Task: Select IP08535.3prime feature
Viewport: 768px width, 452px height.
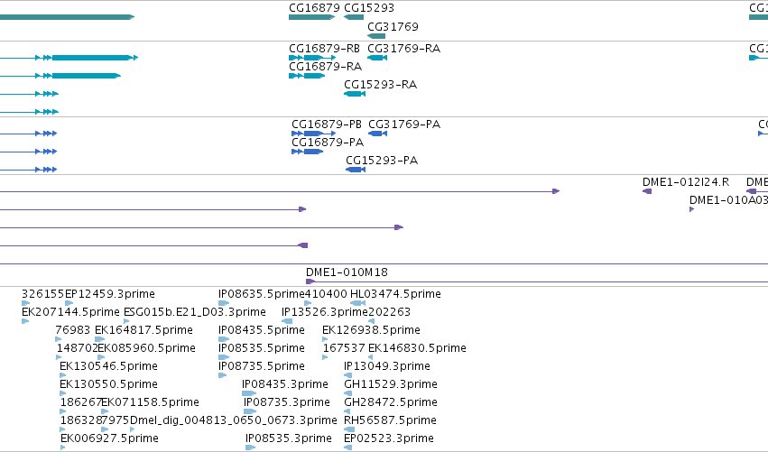Action: (250, 447)
